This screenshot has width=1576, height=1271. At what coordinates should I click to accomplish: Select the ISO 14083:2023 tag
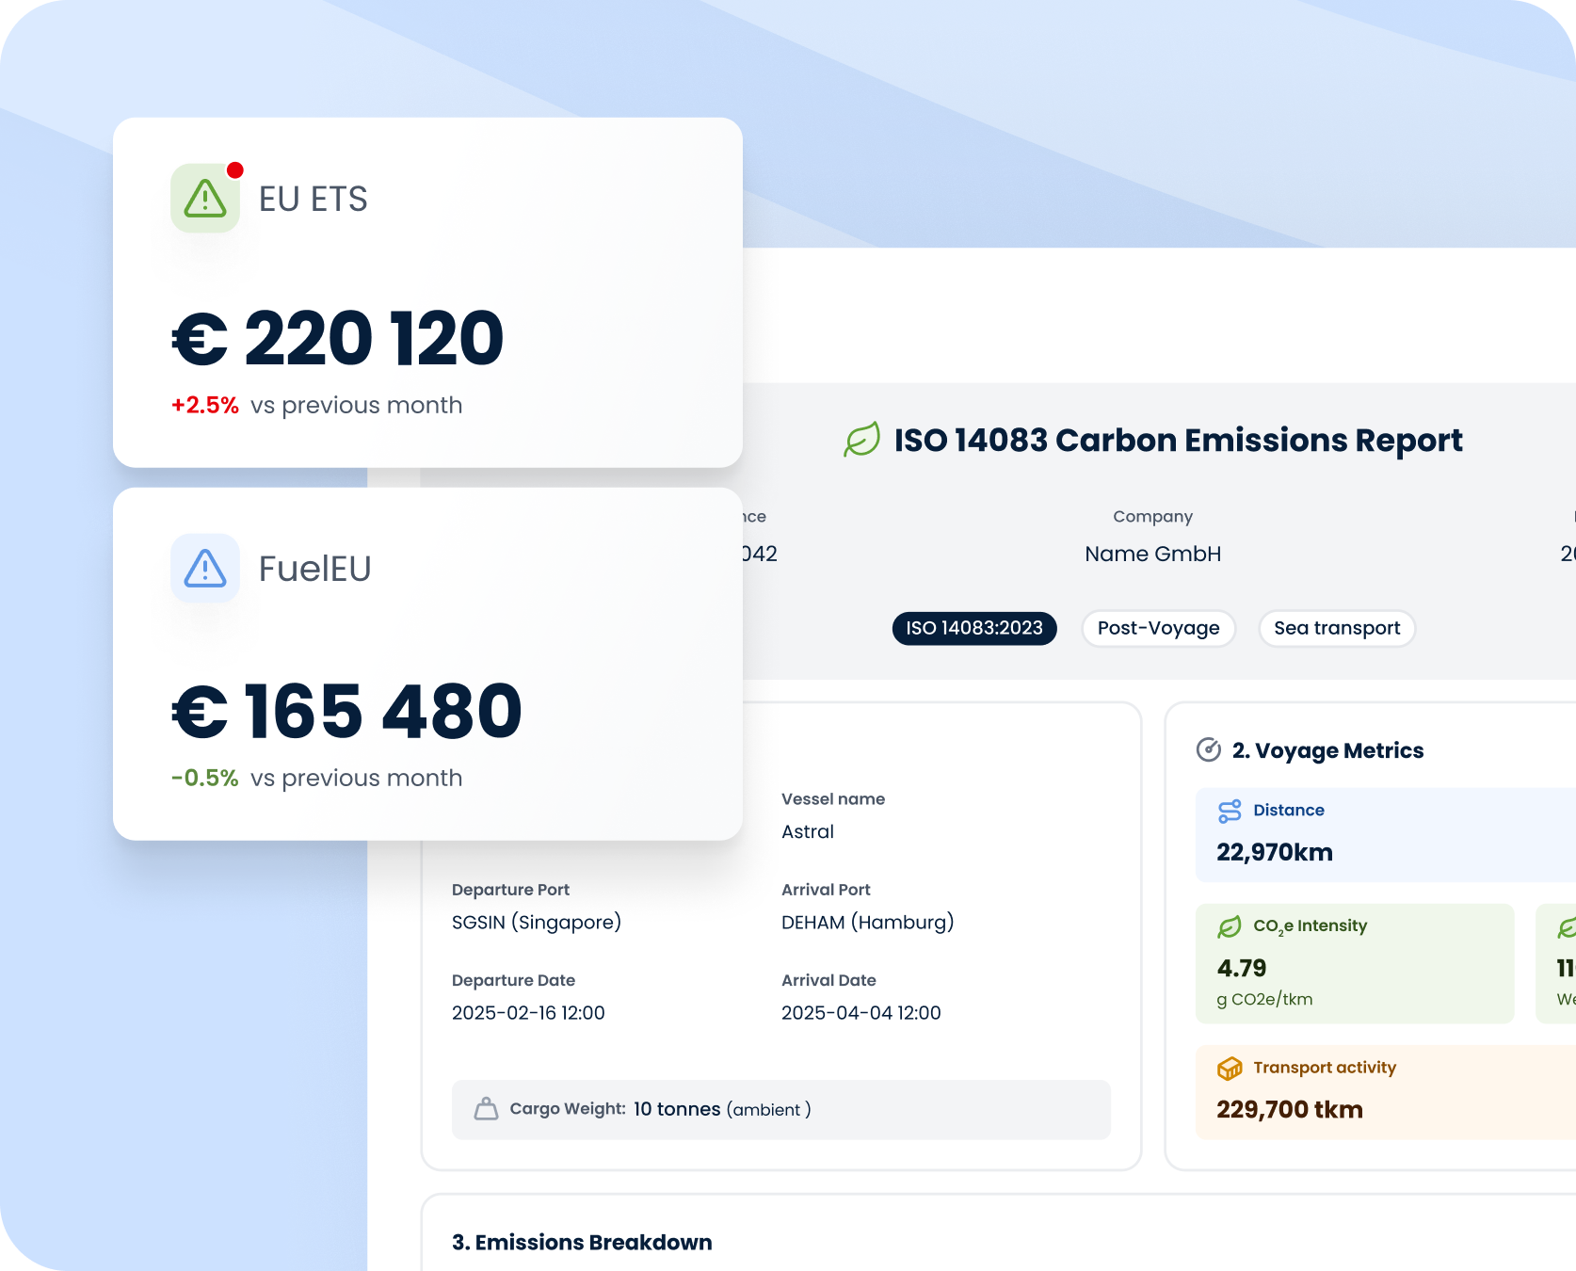[974, 628]
